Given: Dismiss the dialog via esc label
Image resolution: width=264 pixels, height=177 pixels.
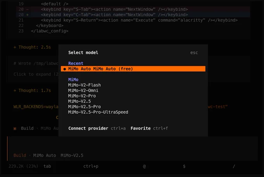Looking at the screenshot, I should (x=194, y=53).
